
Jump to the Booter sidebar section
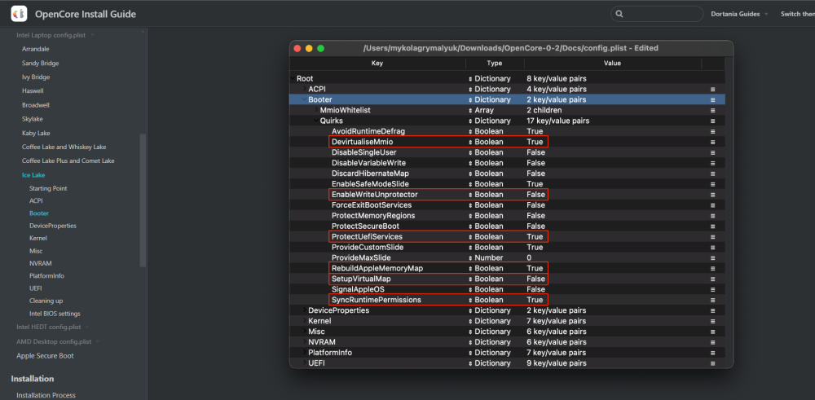[39, 213]
